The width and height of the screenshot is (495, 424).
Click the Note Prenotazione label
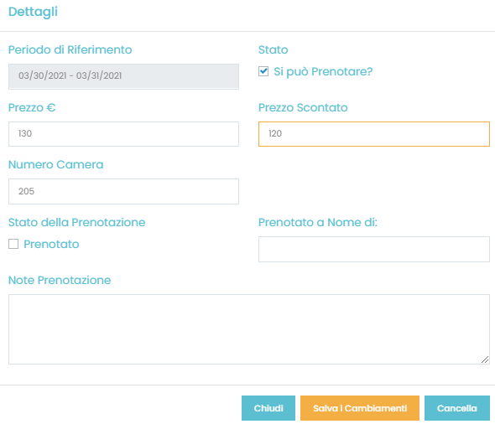pyautogui.click(x=60, y=280)
